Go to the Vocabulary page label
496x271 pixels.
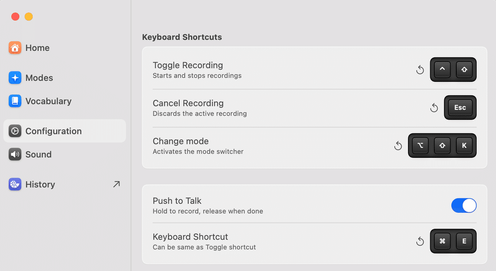point(48,101)
